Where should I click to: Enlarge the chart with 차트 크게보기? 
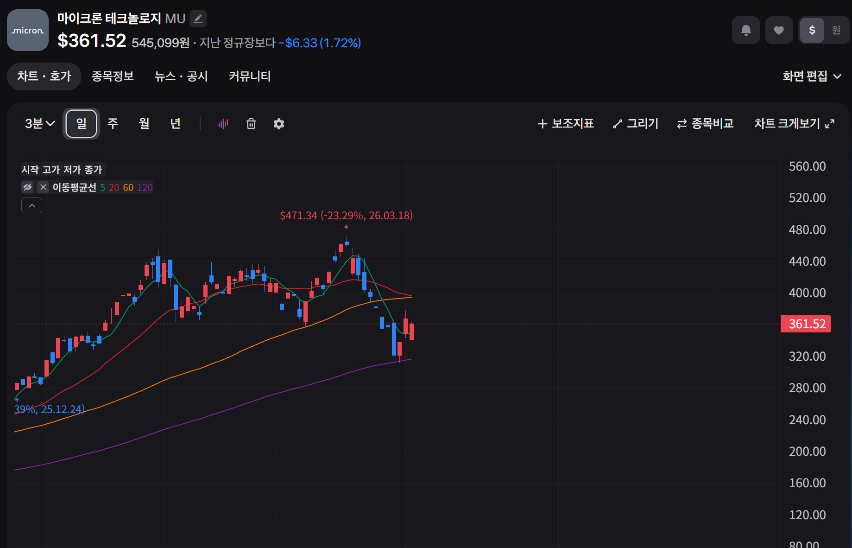point(794,123)
